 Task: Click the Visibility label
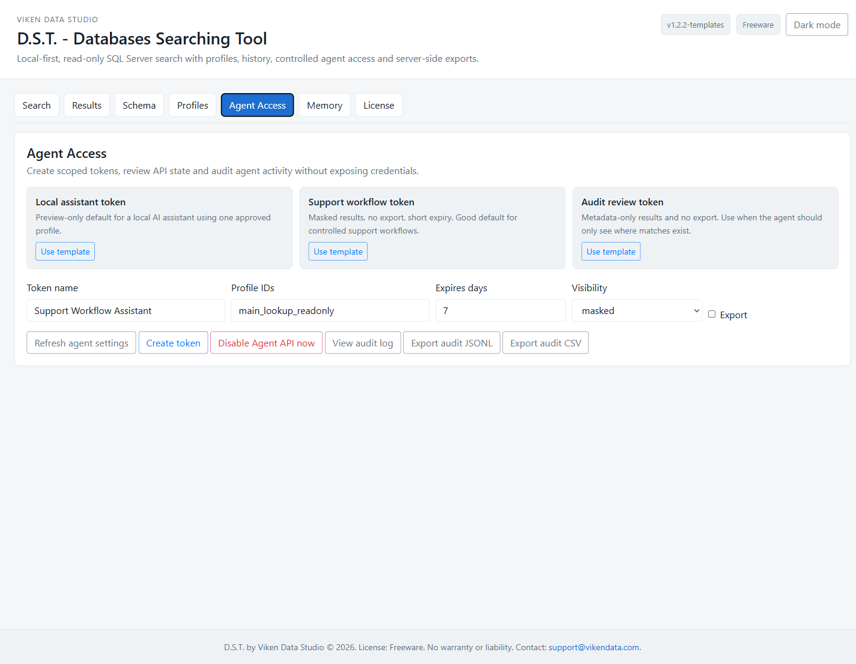(x=589, y=288)
